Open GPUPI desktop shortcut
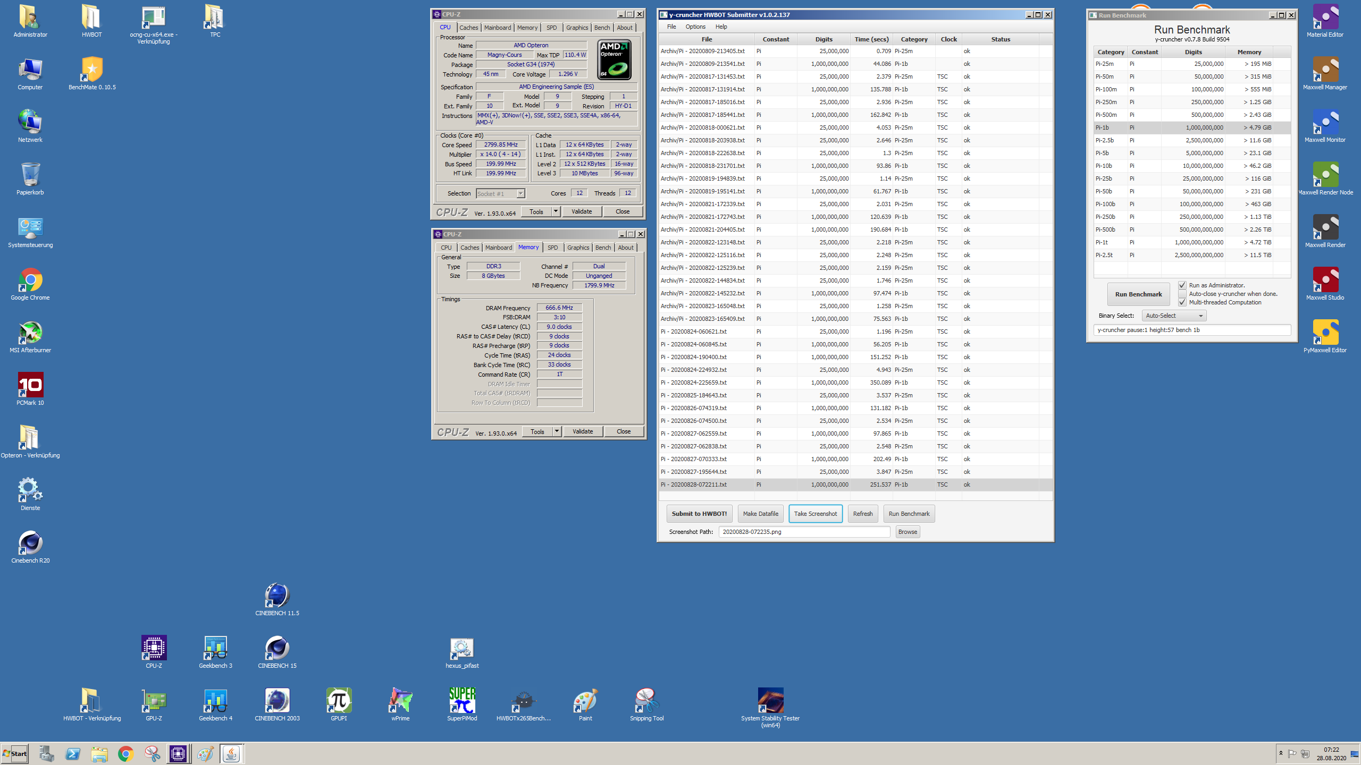The width and height of the screenshot is (1361, 765). 339,704
